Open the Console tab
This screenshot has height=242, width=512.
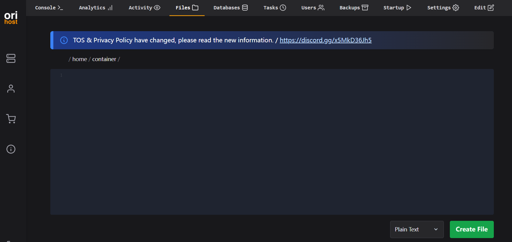click(49, 8)
